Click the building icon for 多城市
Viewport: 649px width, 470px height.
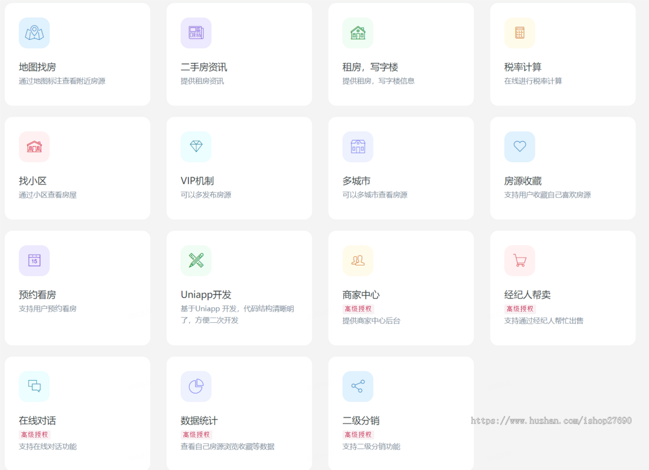(x=357, y=147)
